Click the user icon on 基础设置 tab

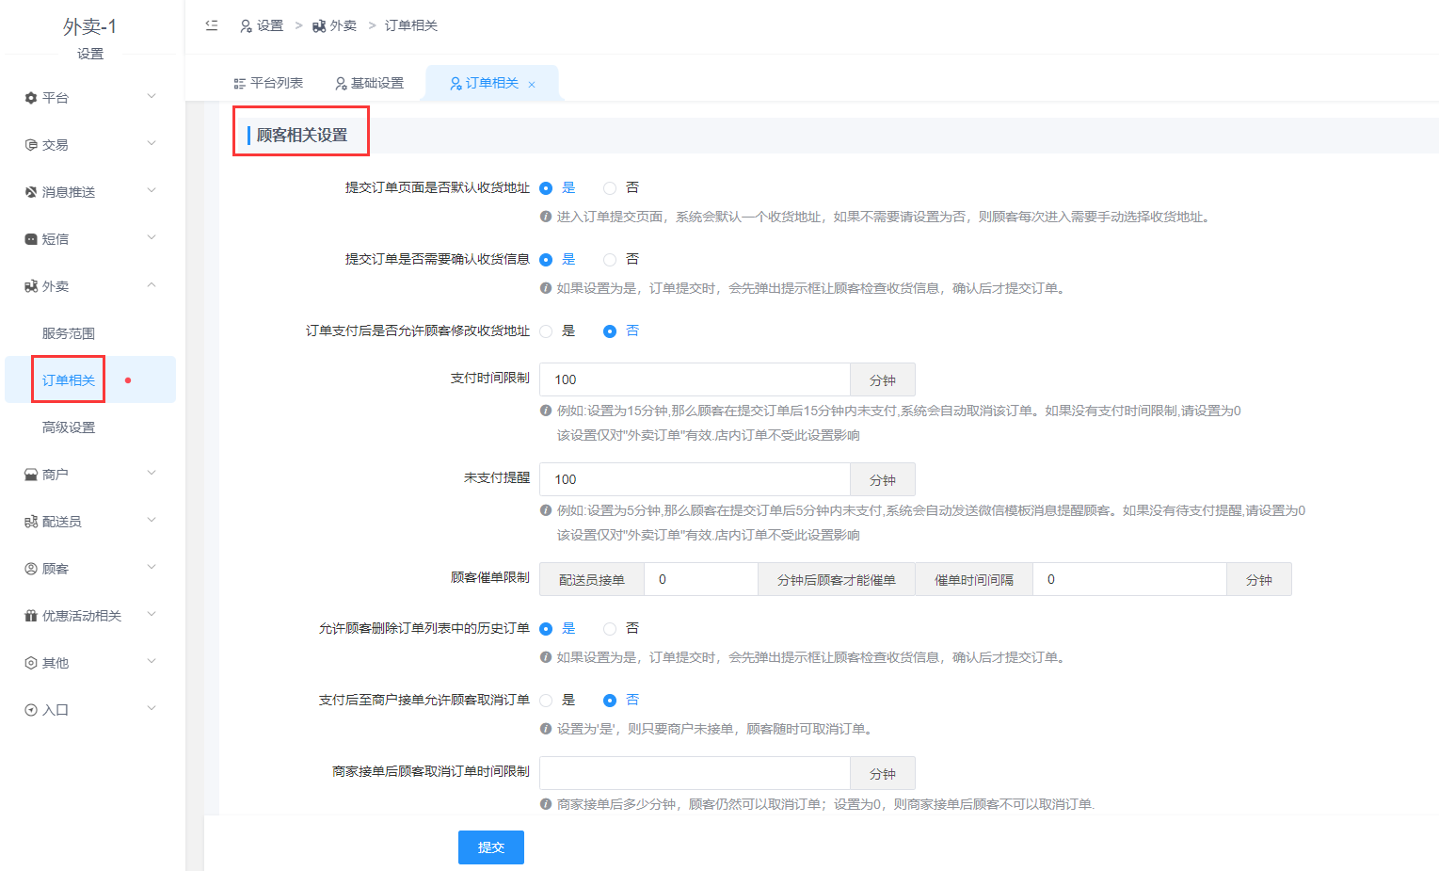coord(342,84)
